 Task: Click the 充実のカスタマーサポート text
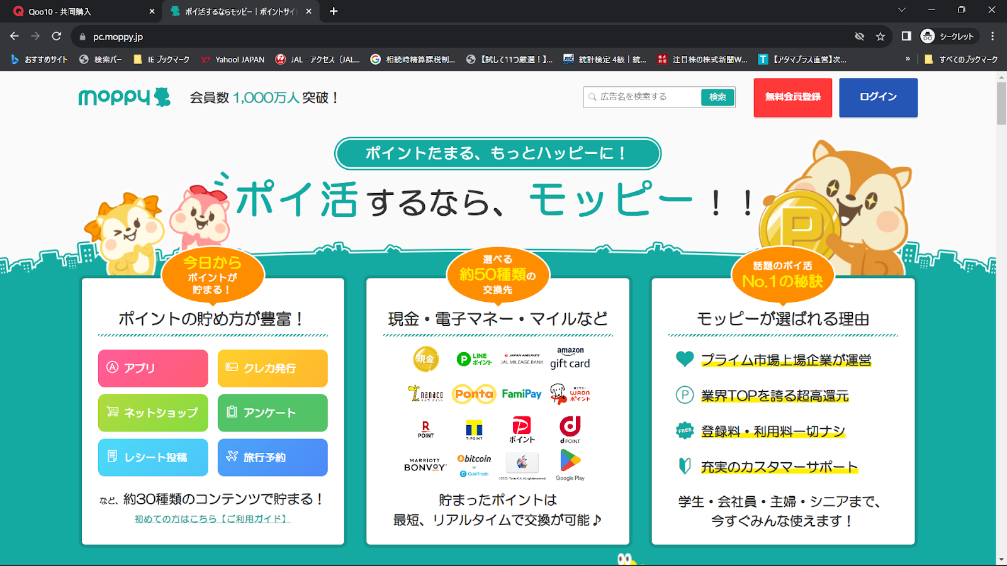779,467
